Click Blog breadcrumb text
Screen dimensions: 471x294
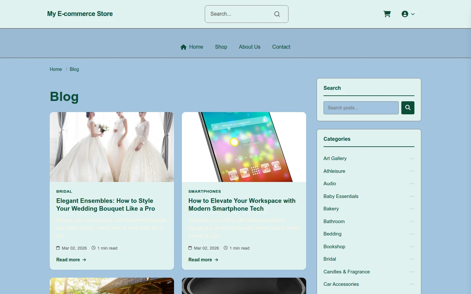74,69
